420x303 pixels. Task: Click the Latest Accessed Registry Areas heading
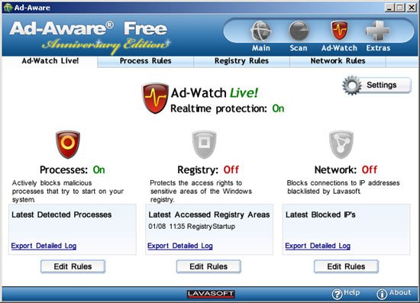pos(209,214)
